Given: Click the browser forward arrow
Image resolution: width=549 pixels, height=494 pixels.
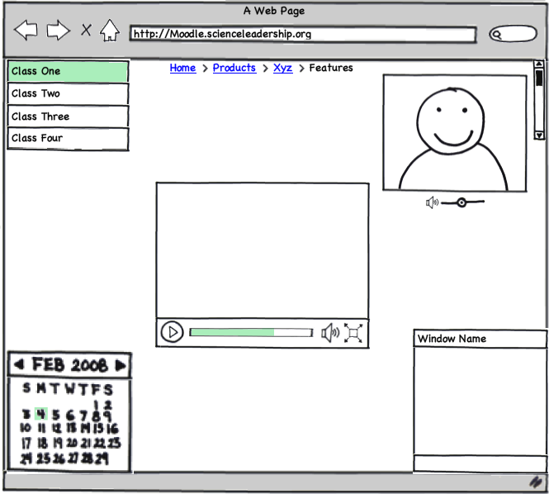Looking at the screenshot, I should (58, 31).
